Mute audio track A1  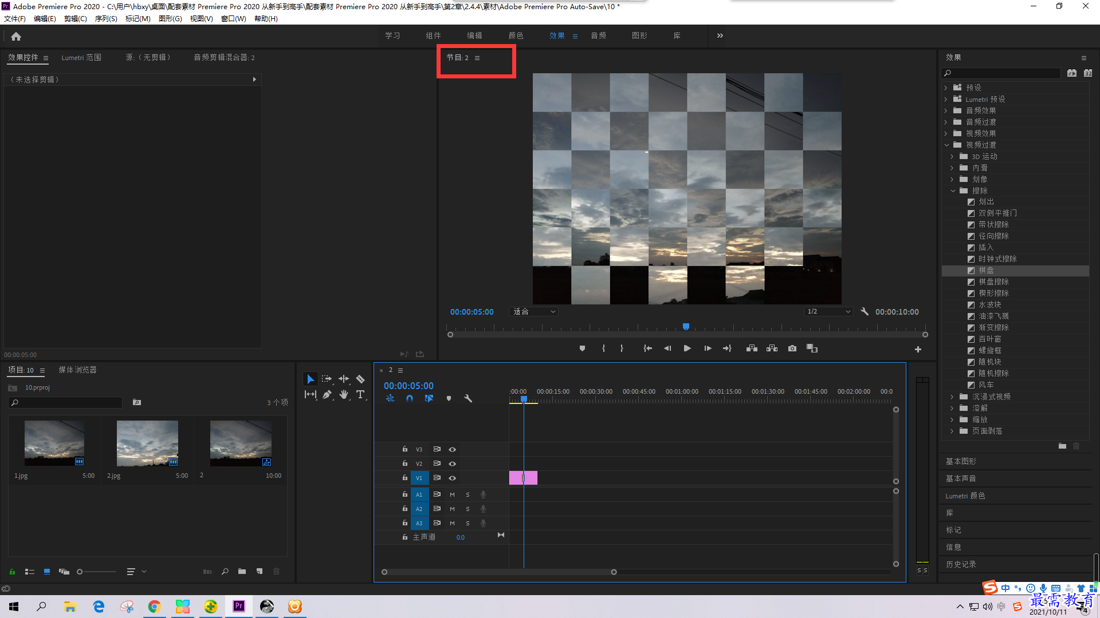point(452,494)
